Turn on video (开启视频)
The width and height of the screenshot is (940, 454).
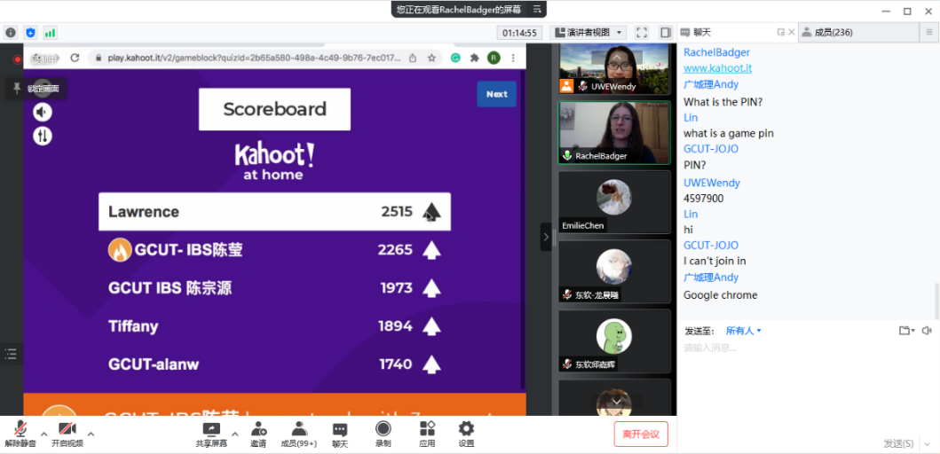[67, 429]
